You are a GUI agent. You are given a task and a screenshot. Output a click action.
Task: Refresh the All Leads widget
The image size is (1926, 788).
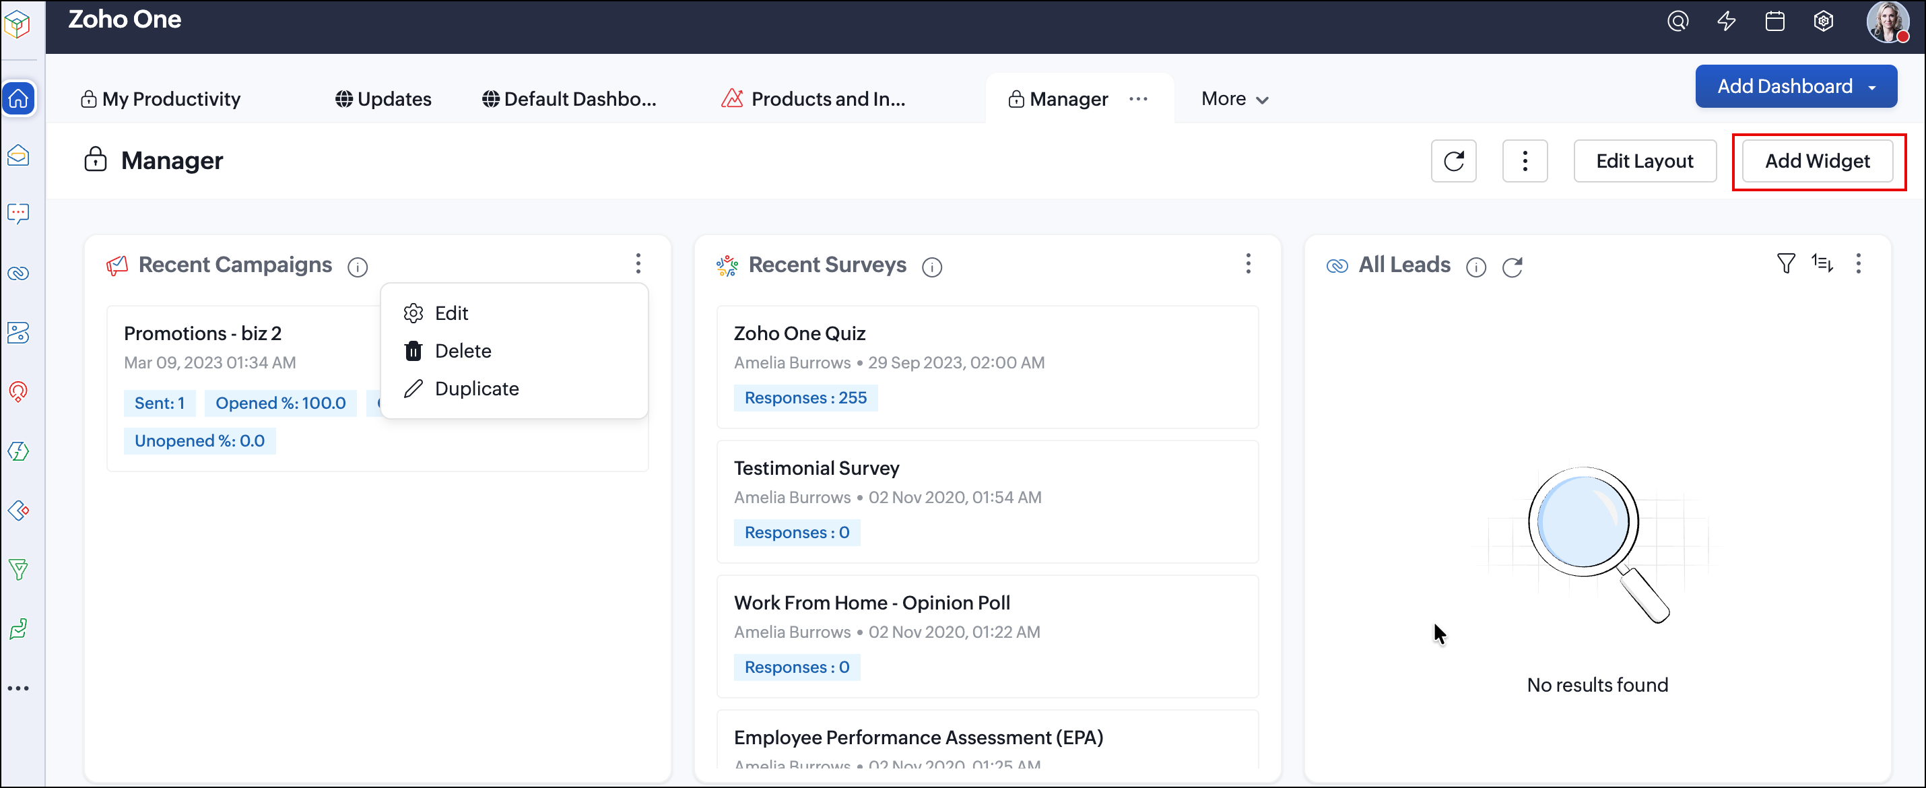click(1513, 267)
